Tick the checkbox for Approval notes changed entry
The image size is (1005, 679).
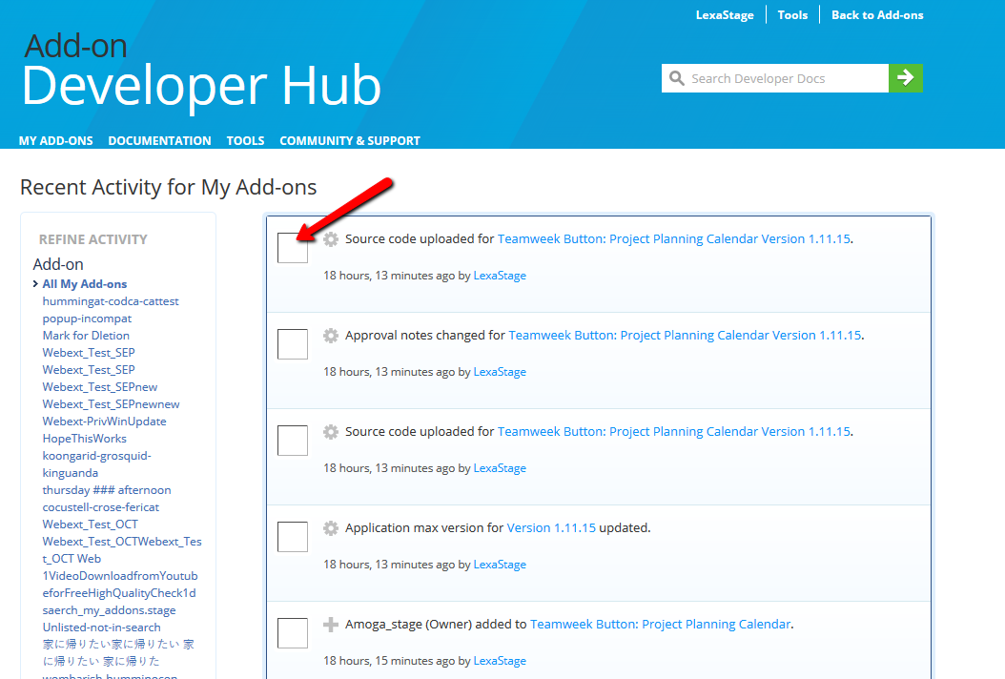click(x=293, y=344)
